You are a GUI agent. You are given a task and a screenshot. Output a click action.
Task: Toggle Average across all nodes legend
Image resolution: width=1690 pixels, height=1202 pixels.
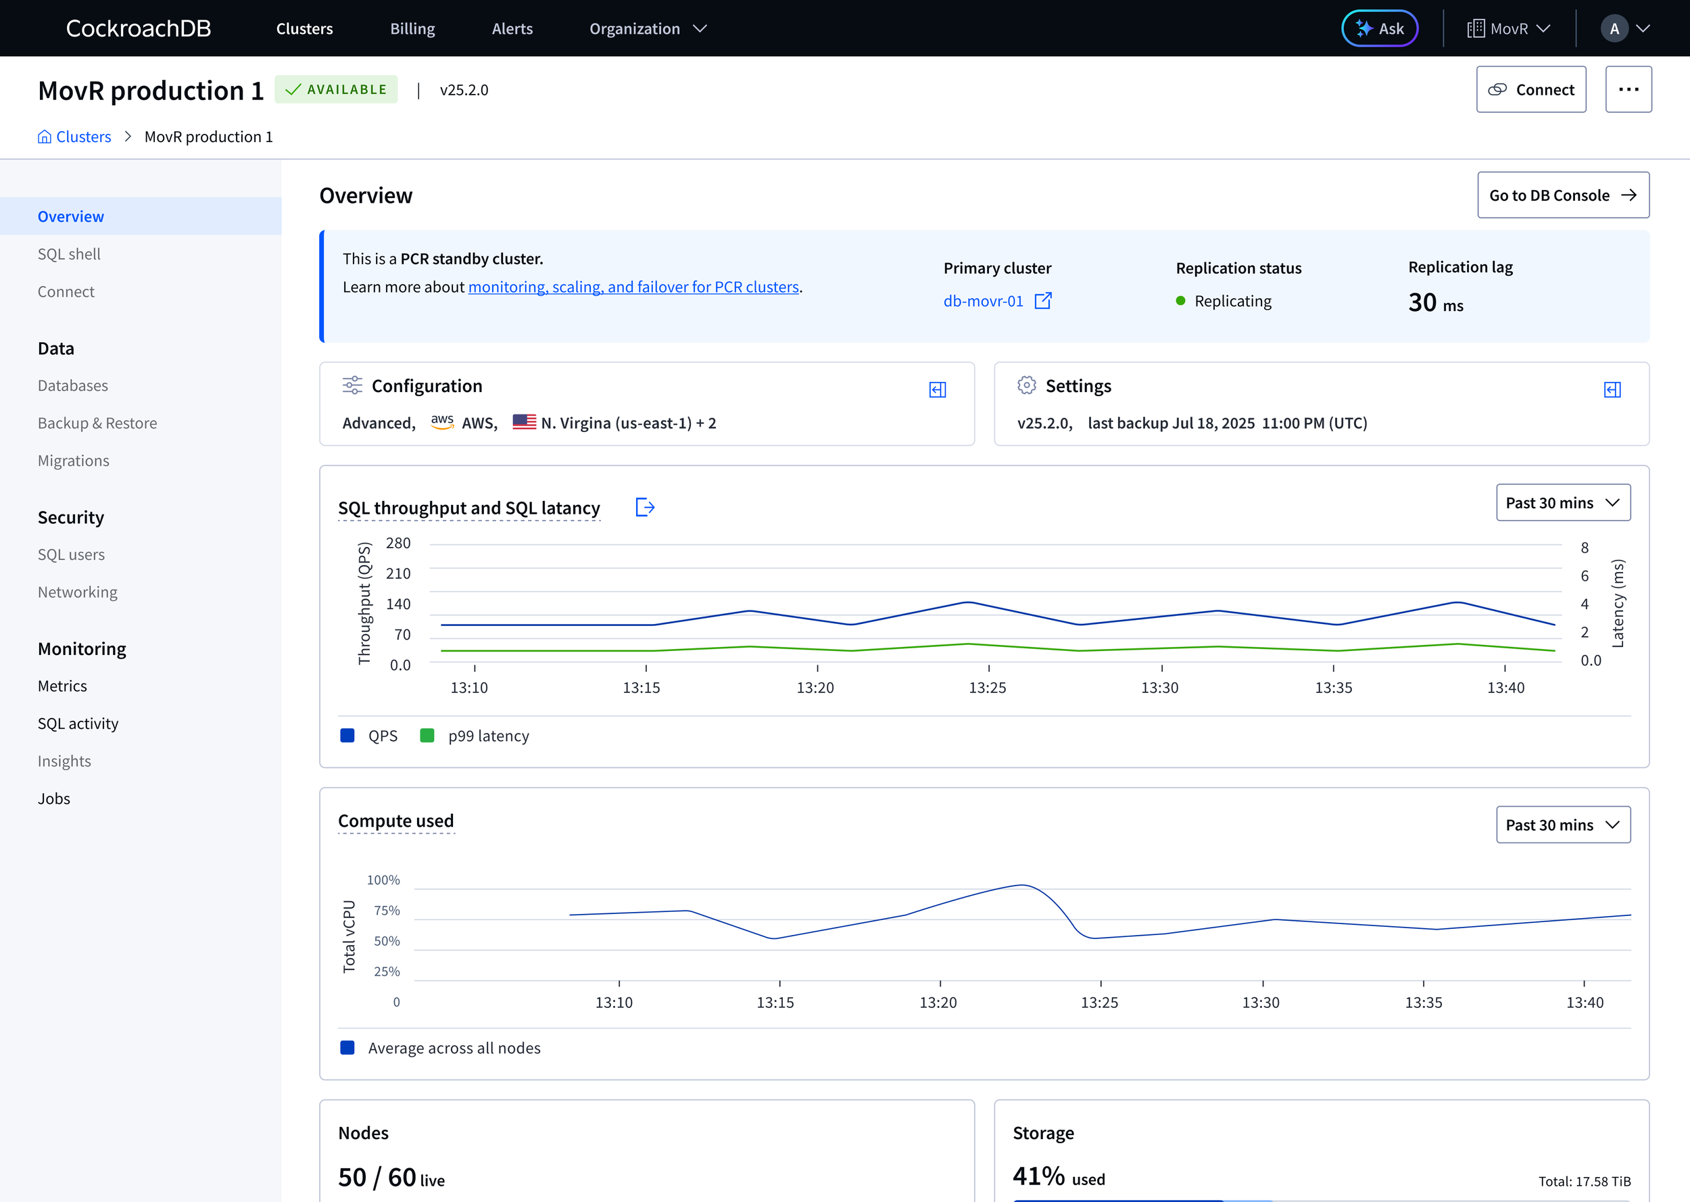click(440, 1048)
